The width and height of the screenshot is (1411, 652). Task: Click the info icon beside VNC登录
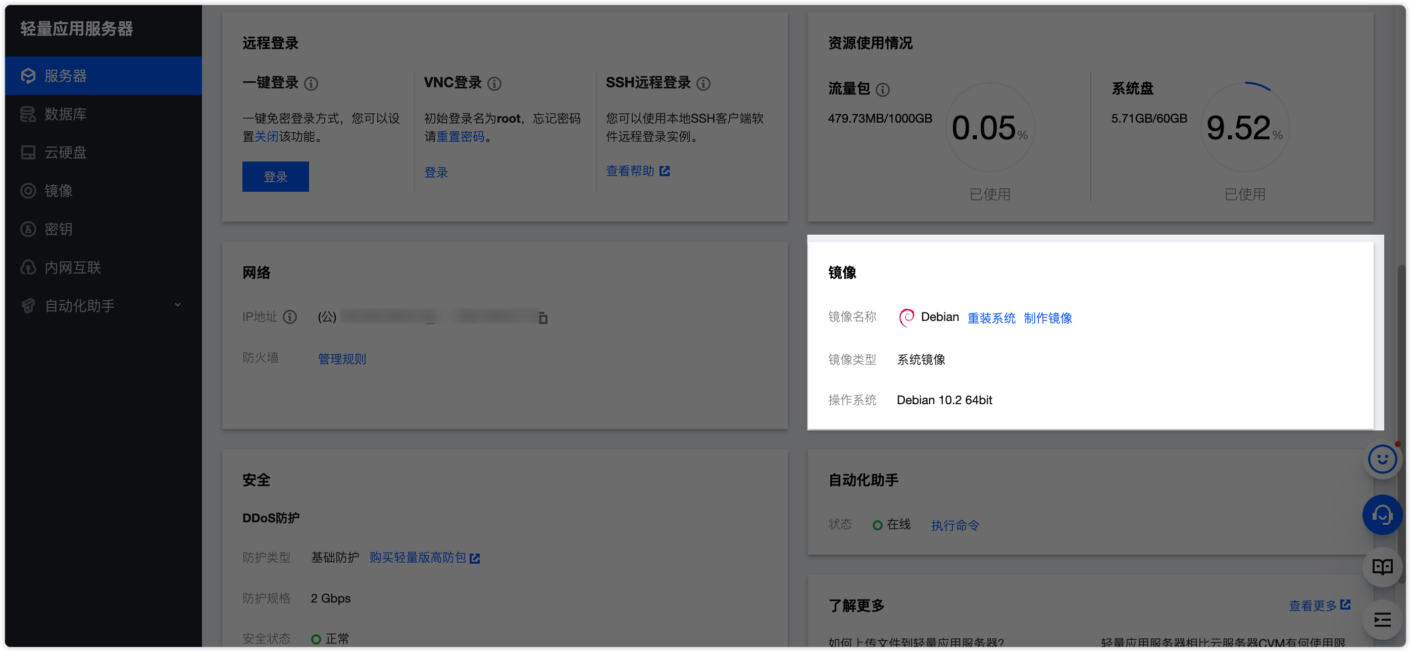[x=494, y=83]
